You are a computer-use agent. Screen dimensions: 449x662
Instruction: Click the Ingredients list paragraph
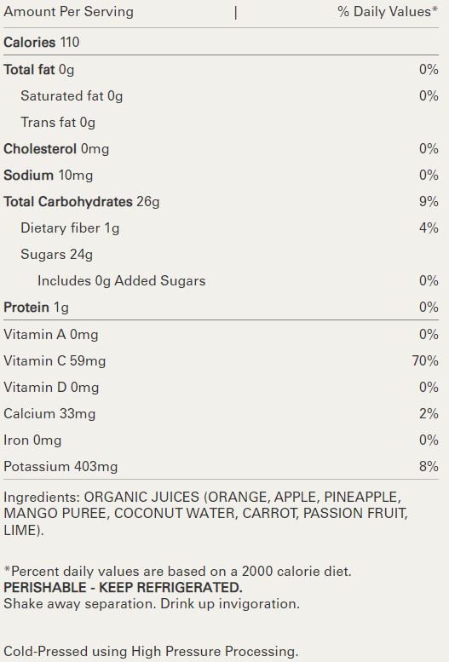pos(205,514)
